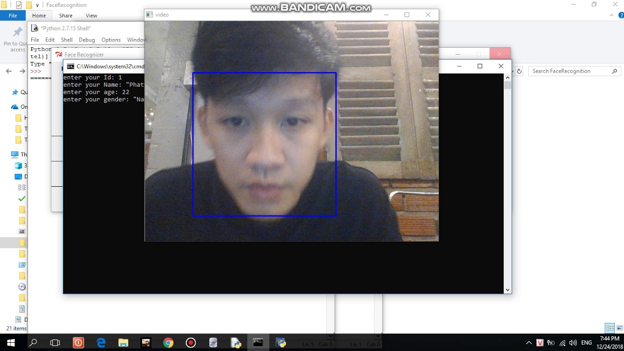Click the cmd window scrollbar thumb
Image resolution: width=624 pixels, height=351 pixels.
point(507,85)
